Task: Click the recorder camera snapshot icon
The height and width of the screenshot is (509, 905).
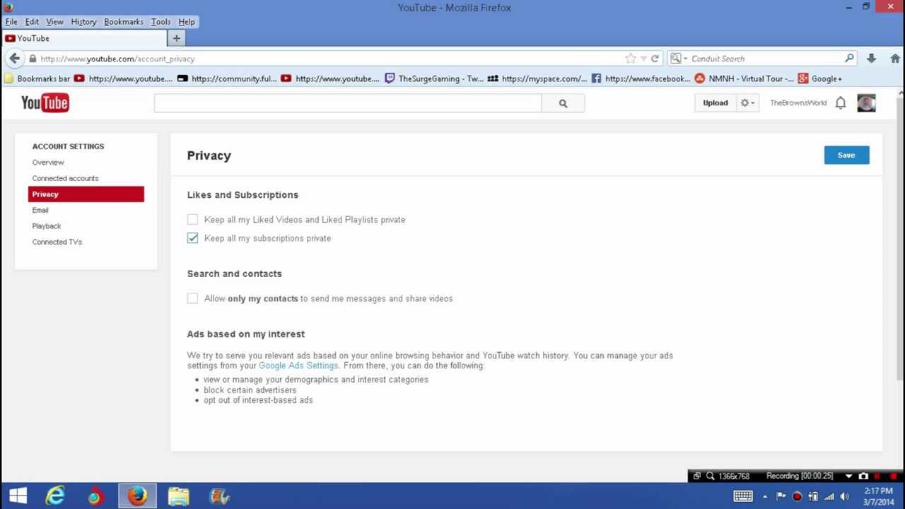Action: (x=863, y=476)
